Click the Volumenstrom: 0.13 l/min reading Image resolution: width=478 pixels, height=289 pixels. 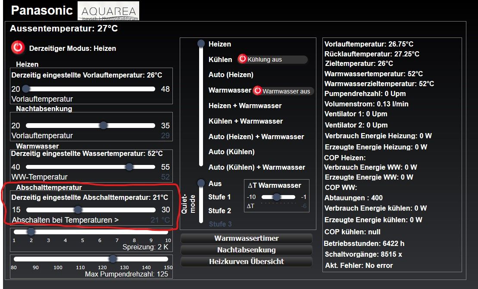point(366,104)
